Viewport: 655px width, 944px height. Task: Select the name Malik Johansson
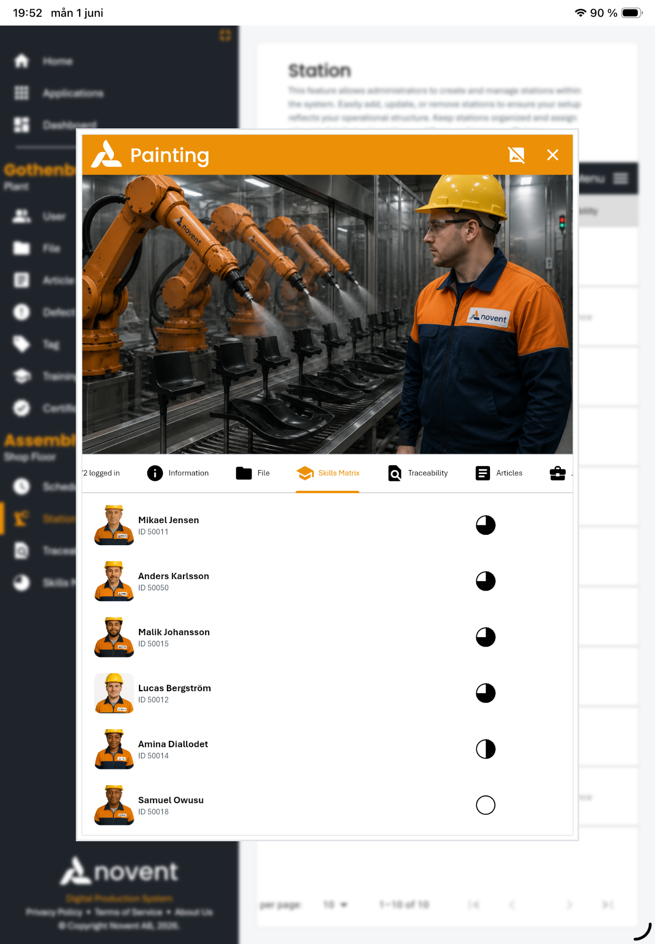[x=174, y=632]
